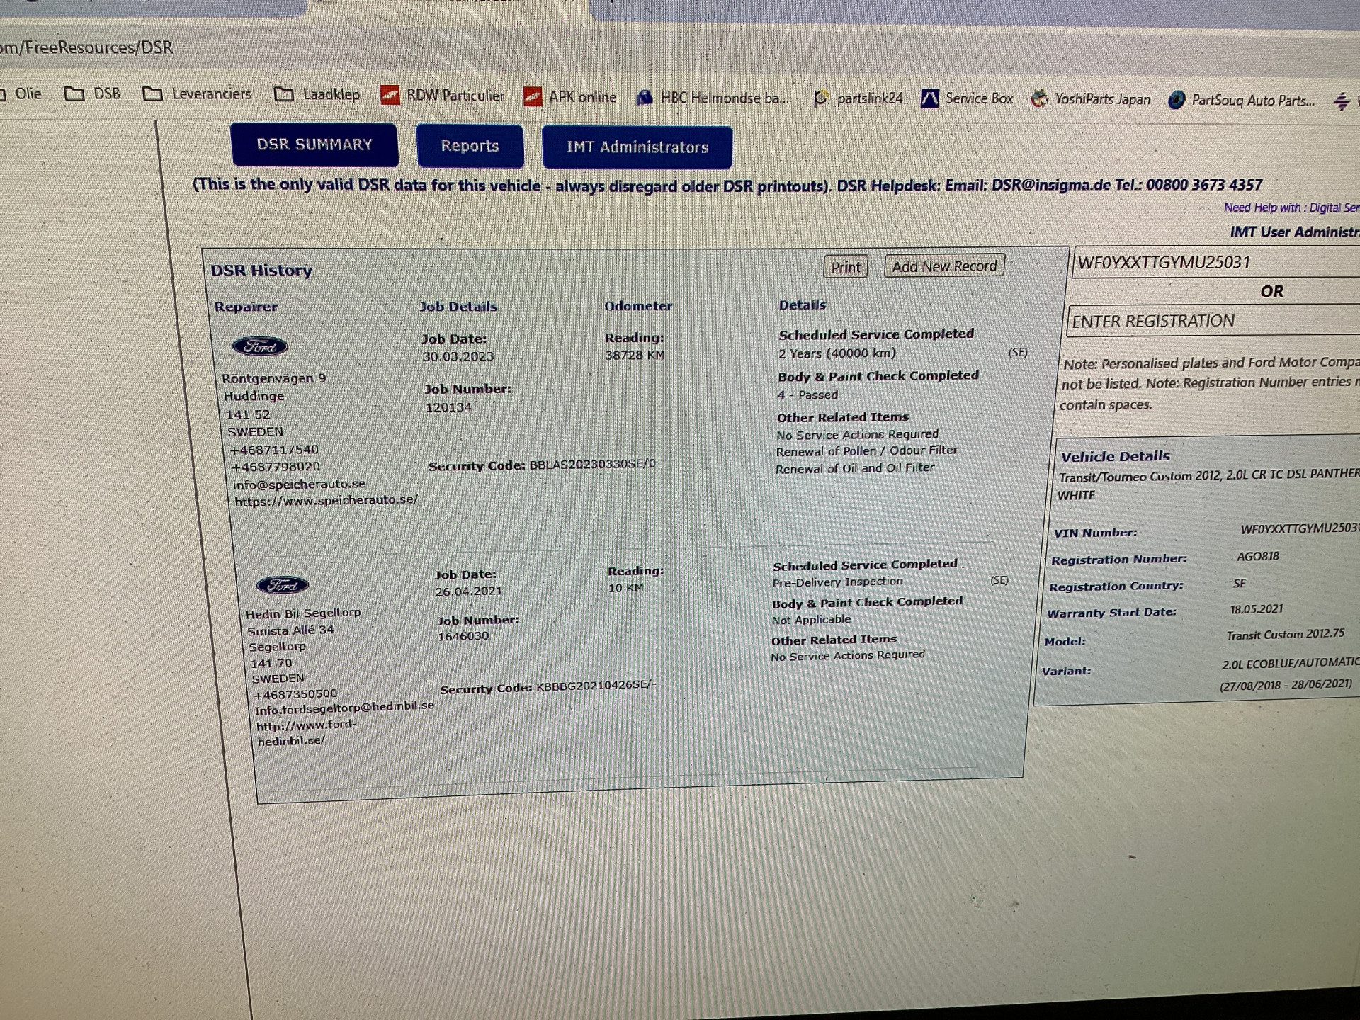Screen dimensions: 1360x1020
Task: Click the Ford logo for Huddinge repairer
Action: (x=260, y=346)
